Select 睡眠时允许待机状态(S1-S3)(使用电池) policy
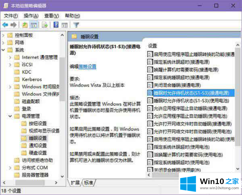The height and width of the screenshot is (195, 242). (x=188, y=101)
